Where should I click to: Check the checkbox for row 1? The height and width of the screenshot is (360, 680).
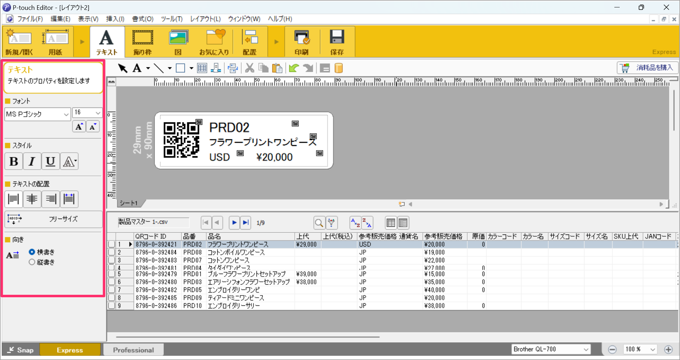point(112,244)
